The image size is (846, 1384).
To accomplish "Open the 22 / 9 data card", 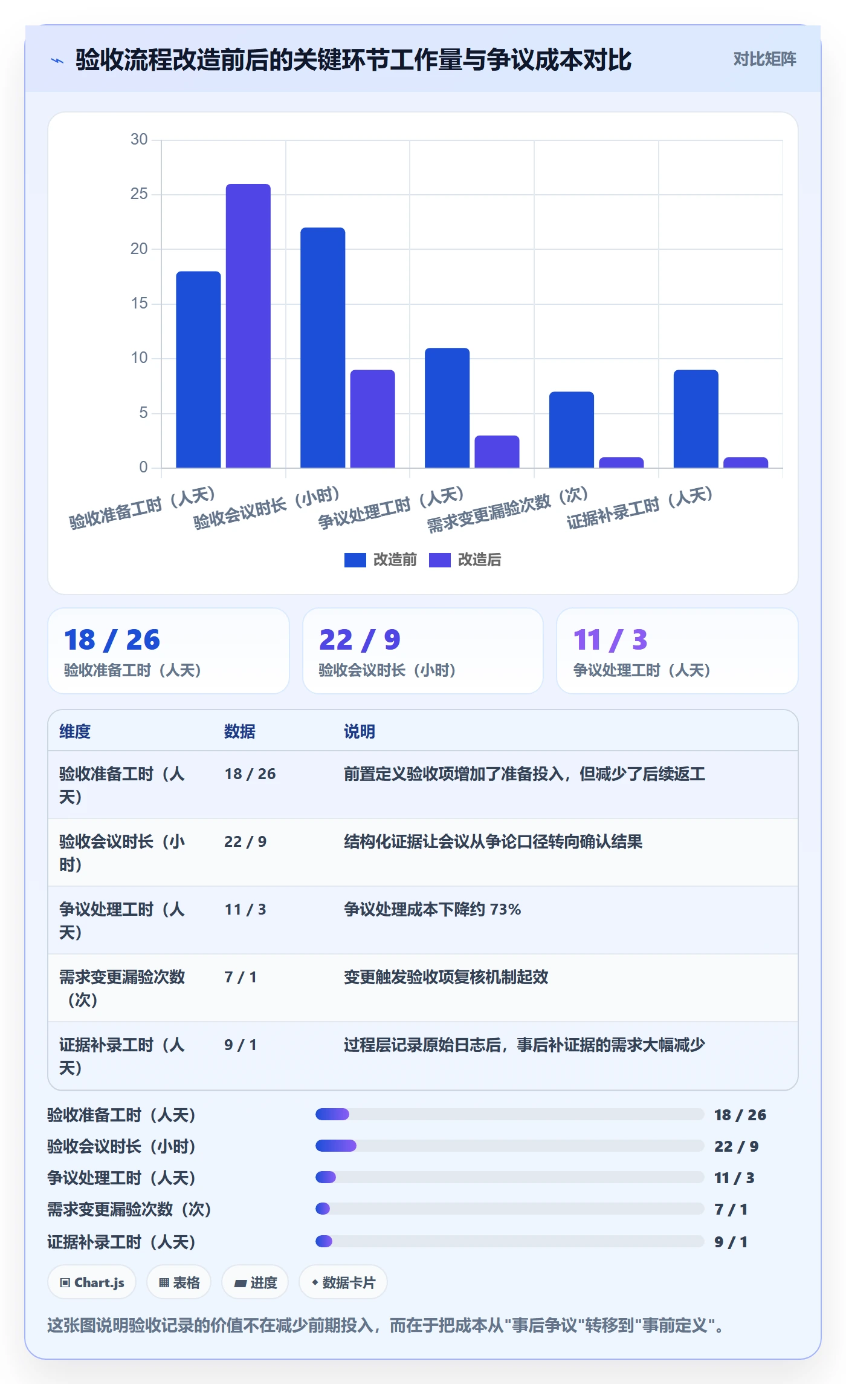I will pyautogui.click(x=423, y=651).
